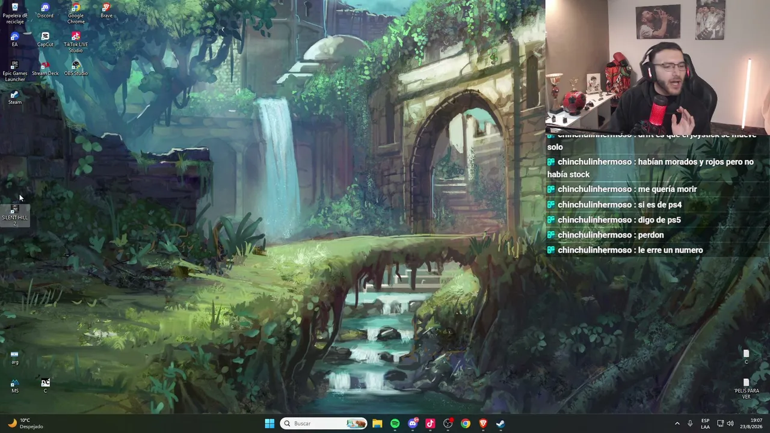Open the Stream Deck desktop shortcut
Image resolution: width=770 pixels, height=433 pixels.
coord(45,69)
